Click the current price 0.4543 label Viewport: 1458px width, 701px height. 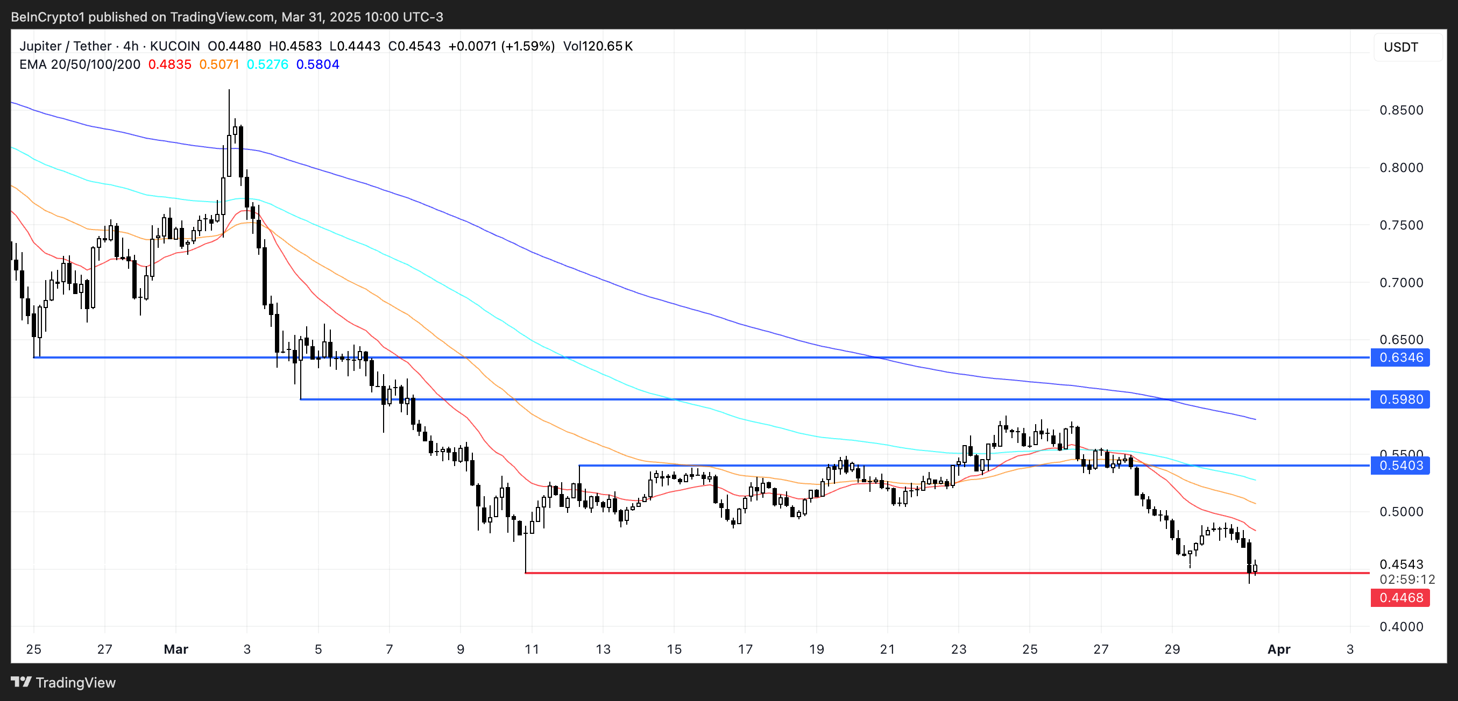pyautogui.click(x=1401, y=564)
